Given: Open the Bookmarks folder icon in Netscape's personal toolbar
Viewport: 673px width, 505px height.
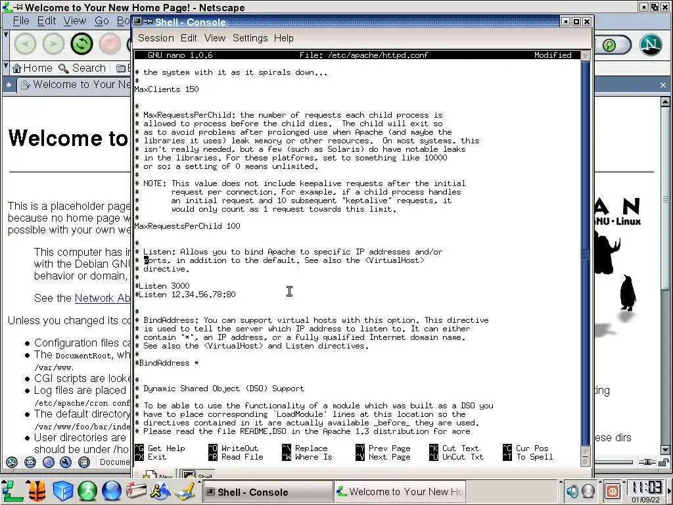Looking at the screenshot, I should (122, 68).
